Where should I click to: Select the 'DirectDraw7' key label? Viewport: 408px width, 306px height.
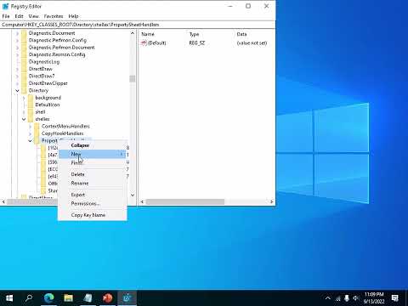(42, 76)
